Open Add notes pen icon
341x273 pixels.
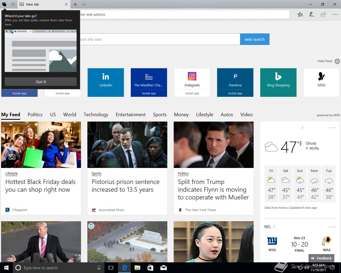tap(311, 14)
